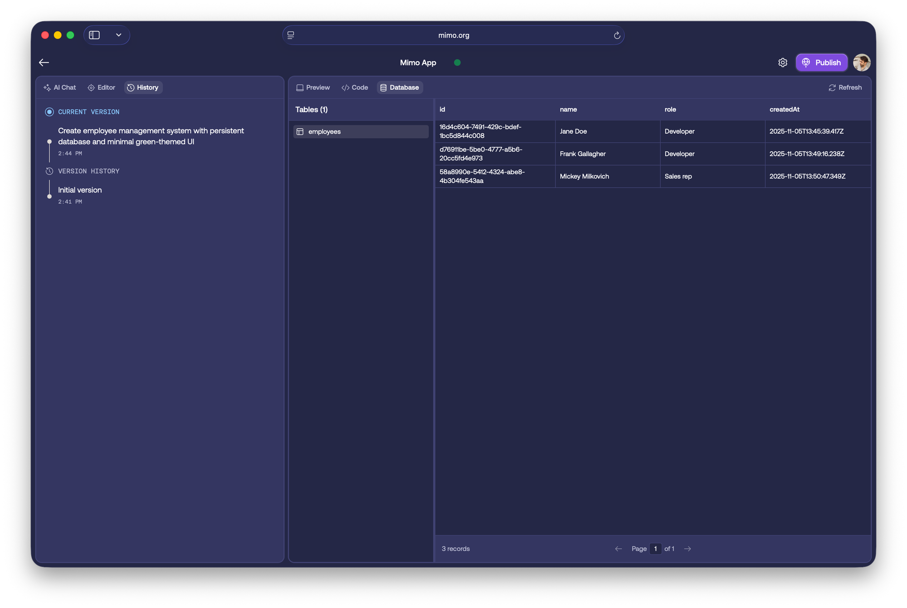
Task: Go to the next page arrow
Action: (x=688, y=549)
